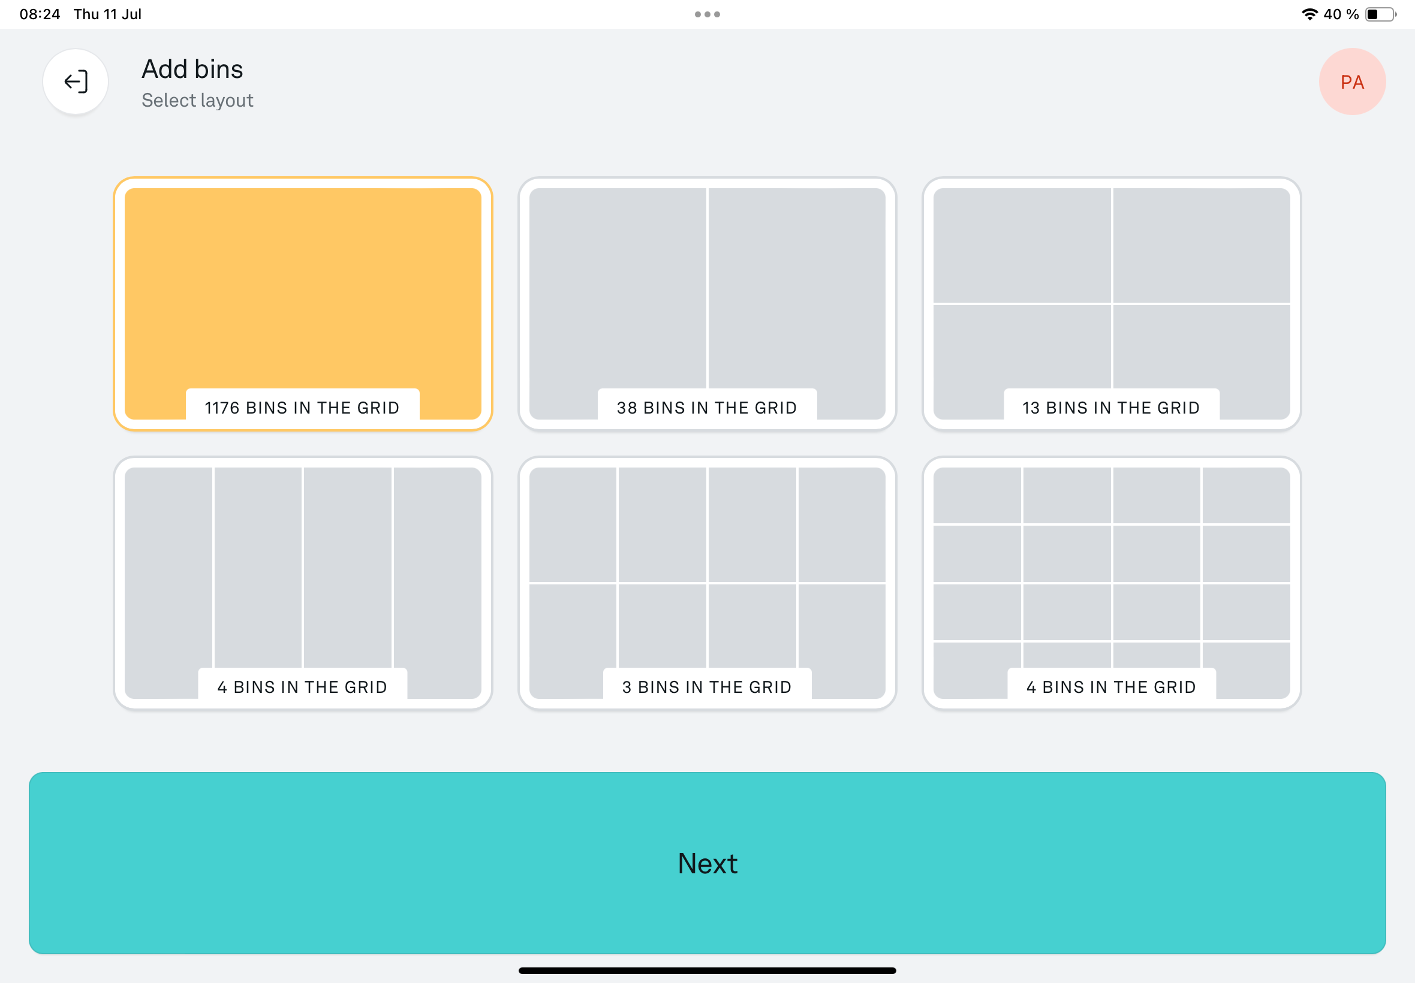The image size is (1415, 983).
Task: Open the PA profile avatar
Action: (1351, 82)
